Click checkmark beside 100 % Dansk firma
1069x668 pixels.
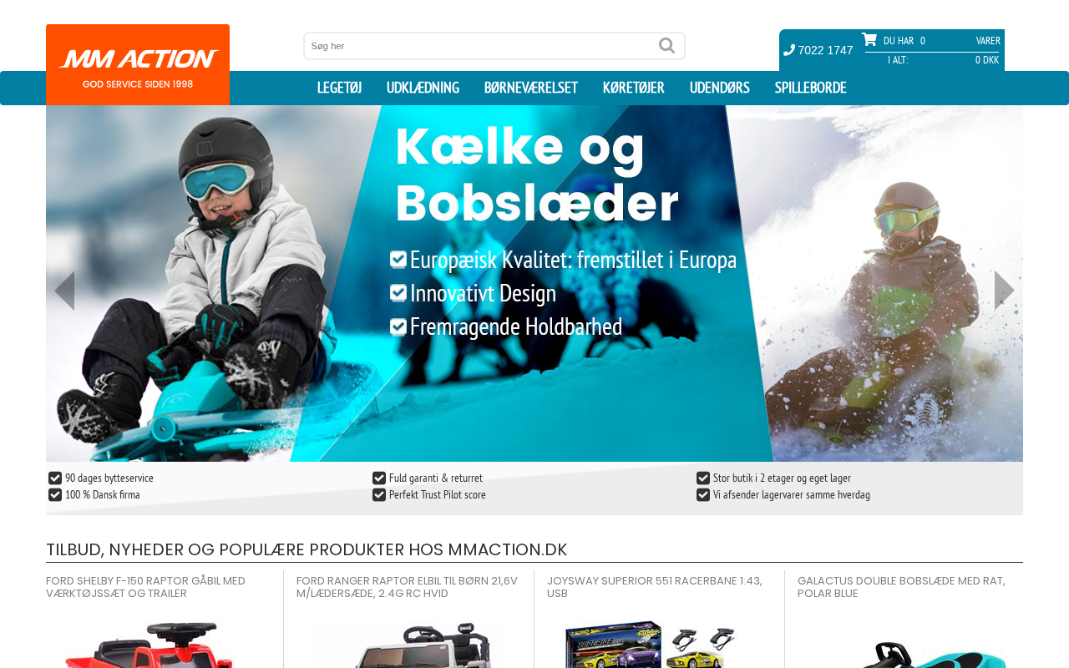(55, 495)
